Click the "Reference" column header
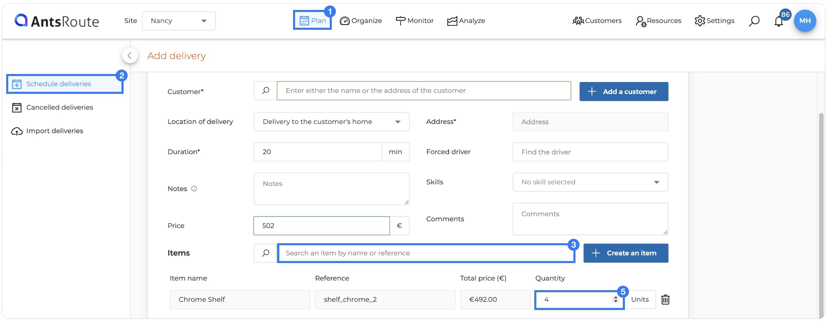Image resolution: width=827 pixels, height=322 pixels. (332, 278)
